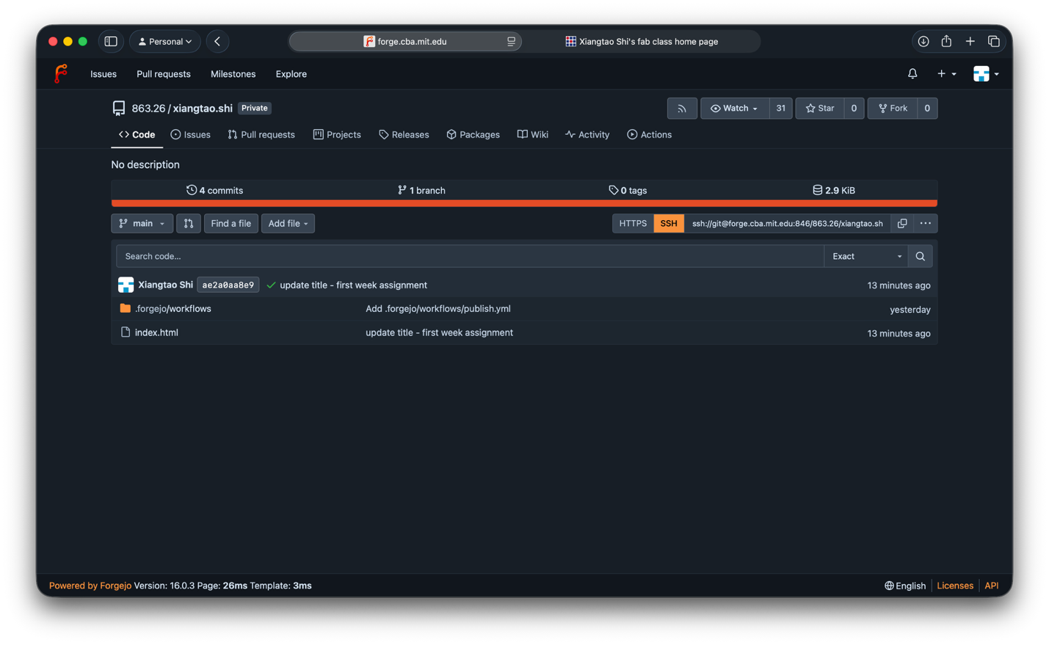Expand the Add file dropdown
This screenshot has width=1049, height=645.
[x=288, y=223]
